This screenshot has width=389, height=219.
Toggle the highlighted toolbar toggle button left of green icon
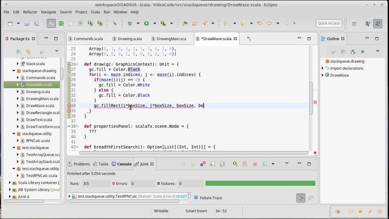click(51, 23)
